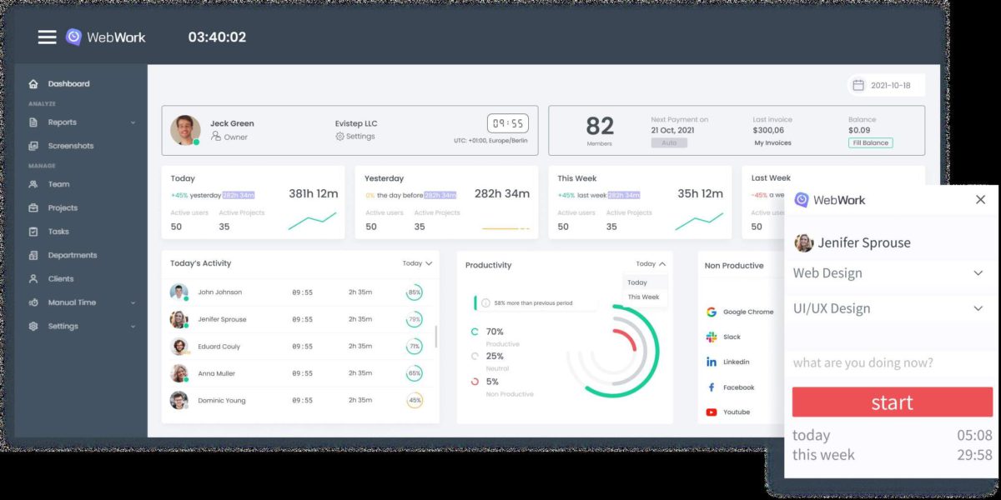Click the 'what are you doing now?' input field
Viewport: 1001px width, 500px height.
(866, 362)
